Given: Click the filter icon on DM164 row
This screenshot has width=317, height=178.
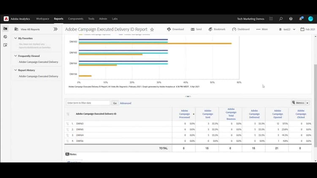Looking at the screenshot, I should (x=68, y=135).
